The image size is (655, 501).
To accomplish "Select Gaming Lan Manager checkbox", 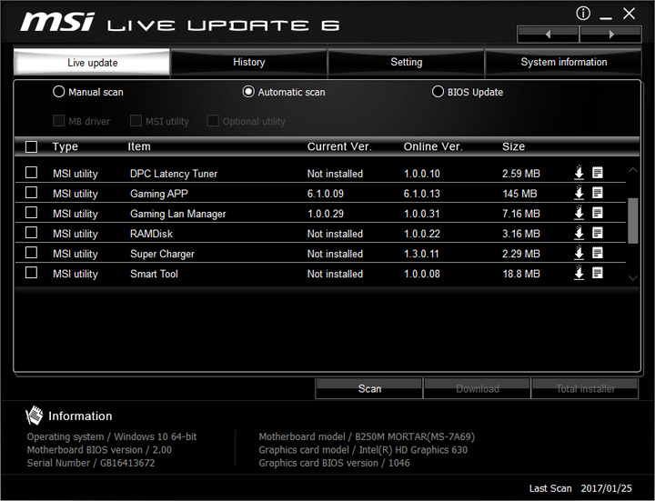I will (31, 213).
